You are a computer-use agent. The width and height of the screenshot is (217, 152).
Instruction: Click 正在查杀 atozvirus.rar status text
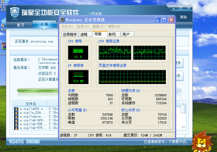tap(34, 41)
